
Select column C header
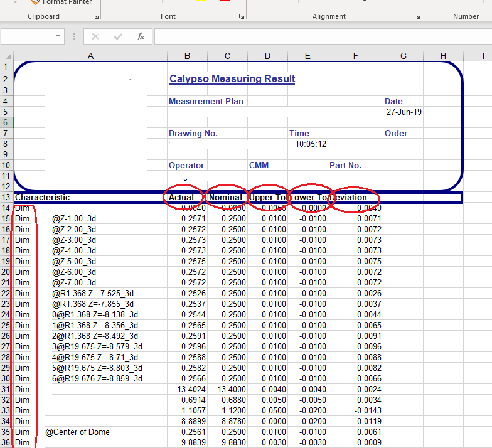coord(227,56)
